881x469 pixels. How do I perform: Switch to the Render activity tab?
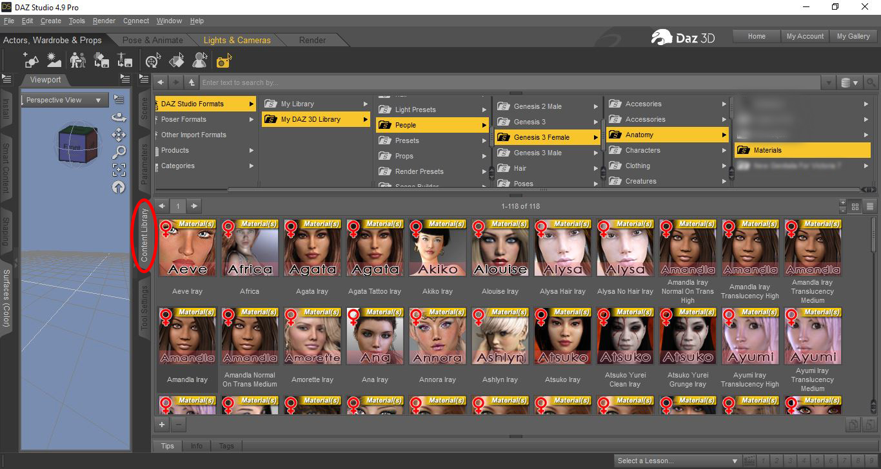tap(312, 40)
